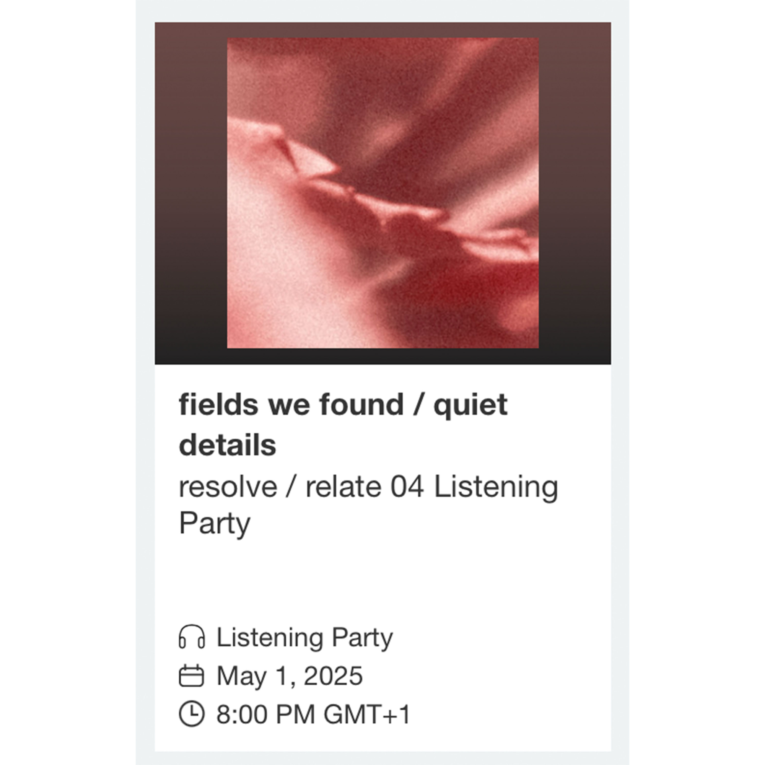Click the blank card area above Listening Party
The height and width of the screenshot is (765, 765).
[x=382, y=578]
